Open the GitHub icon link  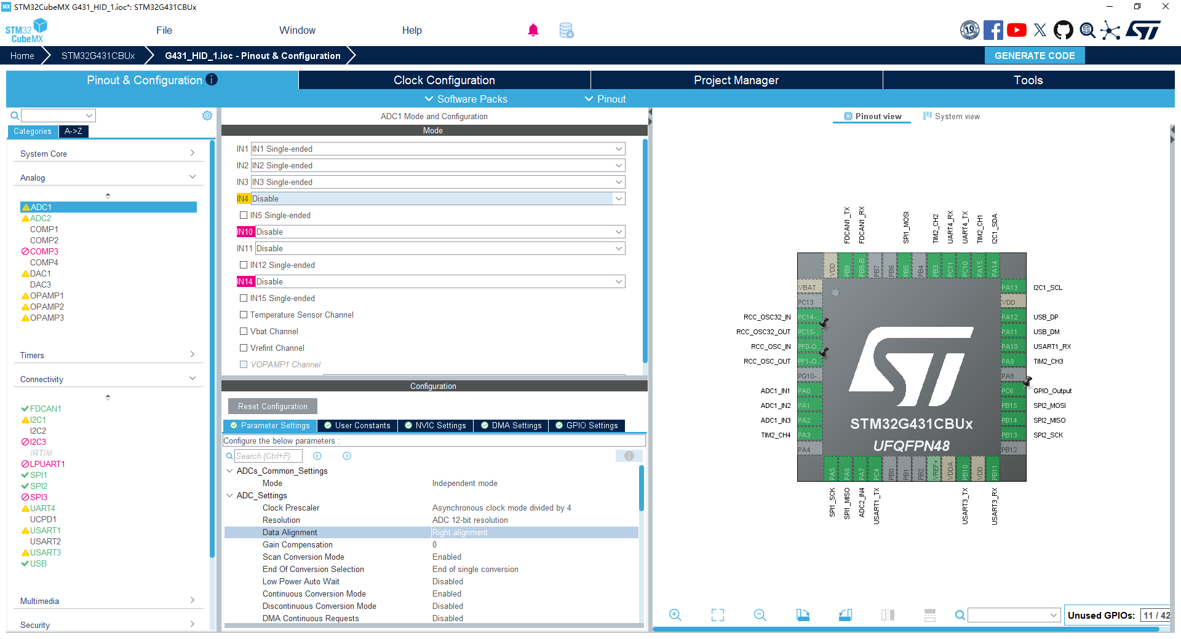pyautogui.click(x=1064, y=30)
